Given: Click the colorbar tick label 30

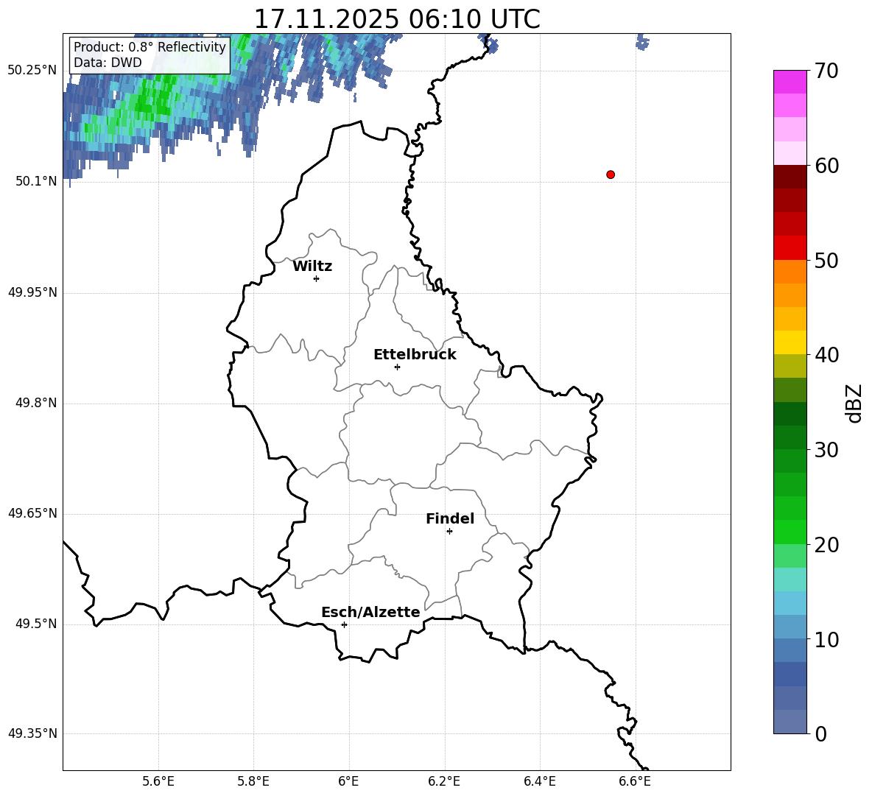Looking at the screenshot, I should coord(826,449).
